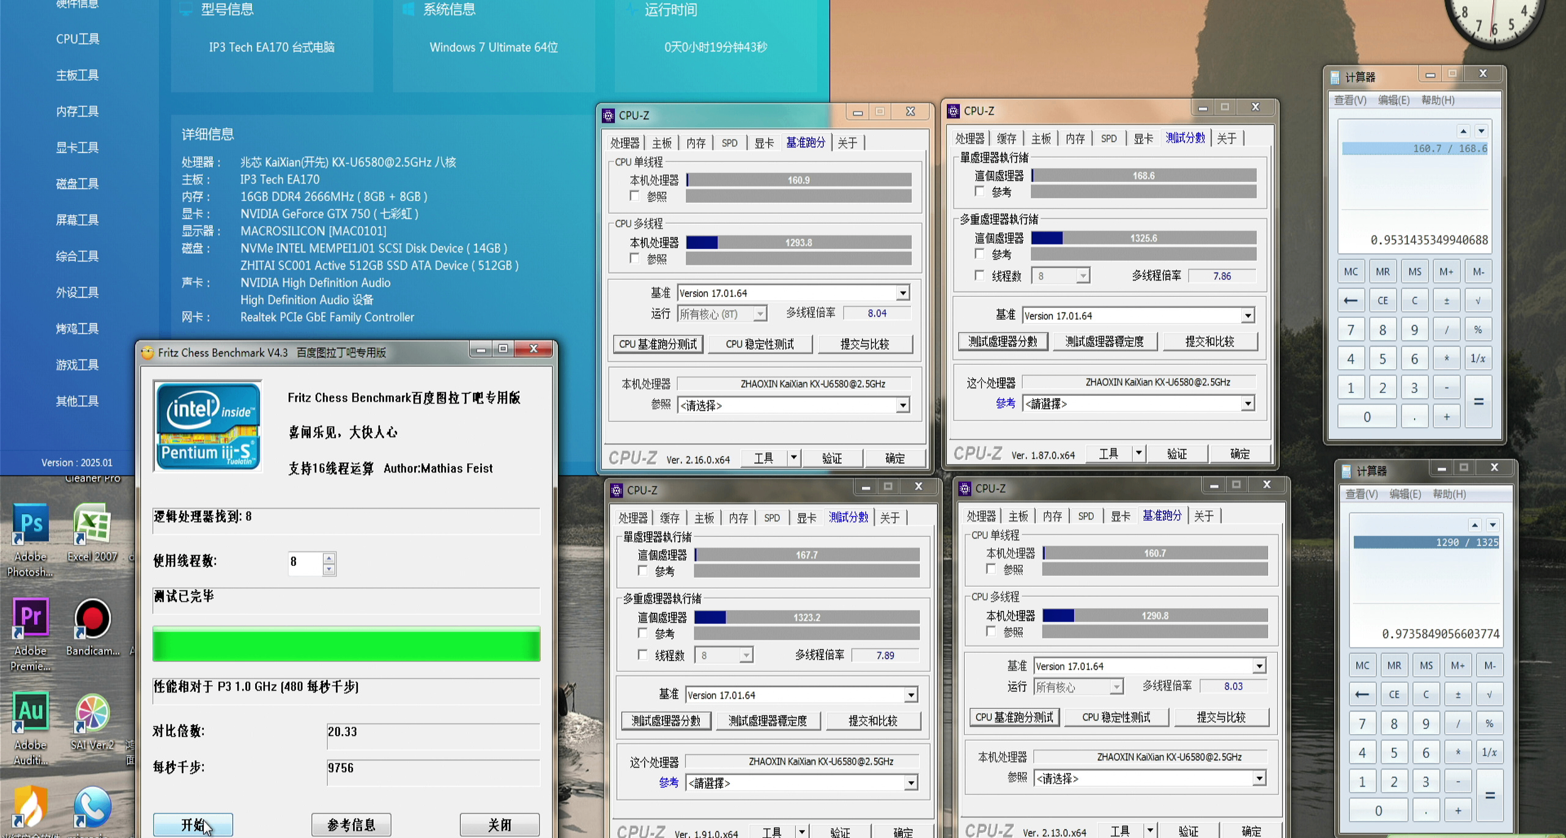This screenshot has width=1566, height=838.
Task: Open 參考 請選擇 dropdown in CPU-Z 1.87.0
Action: 1248,403
